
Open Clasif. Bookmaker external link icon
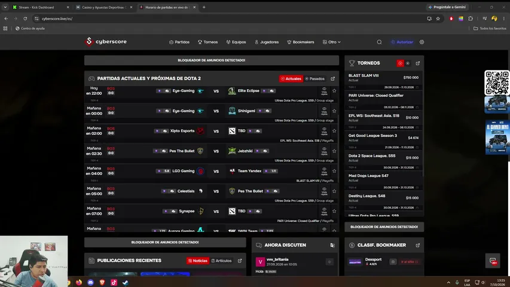click(418, 245)
